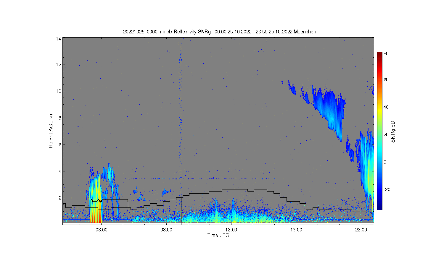Screen dimensions: 444x266
Task: Click the '40' colorbar value label
Action: [386, 107]
